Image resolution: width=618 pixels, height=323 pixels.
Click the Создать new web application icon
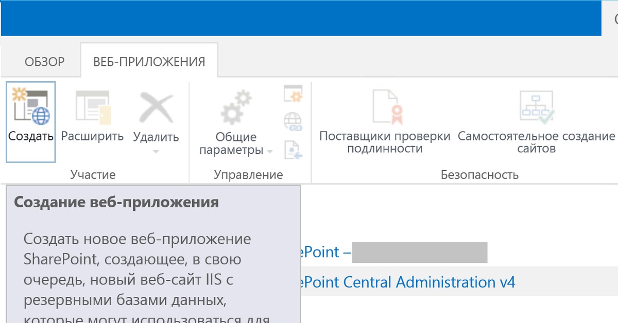coord(31,107)
